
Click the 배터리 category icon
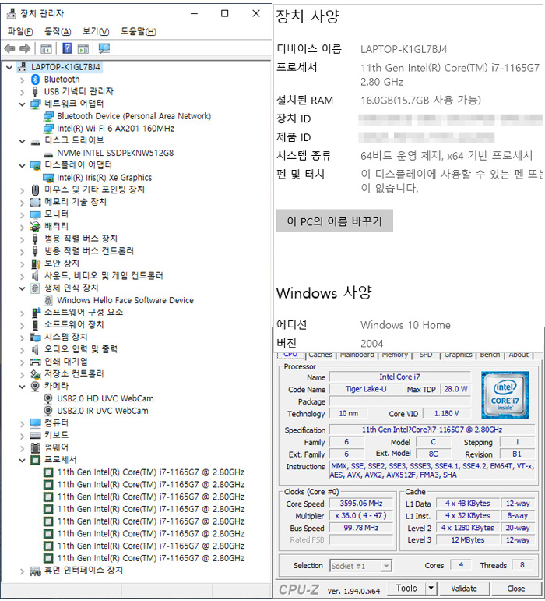35,227
